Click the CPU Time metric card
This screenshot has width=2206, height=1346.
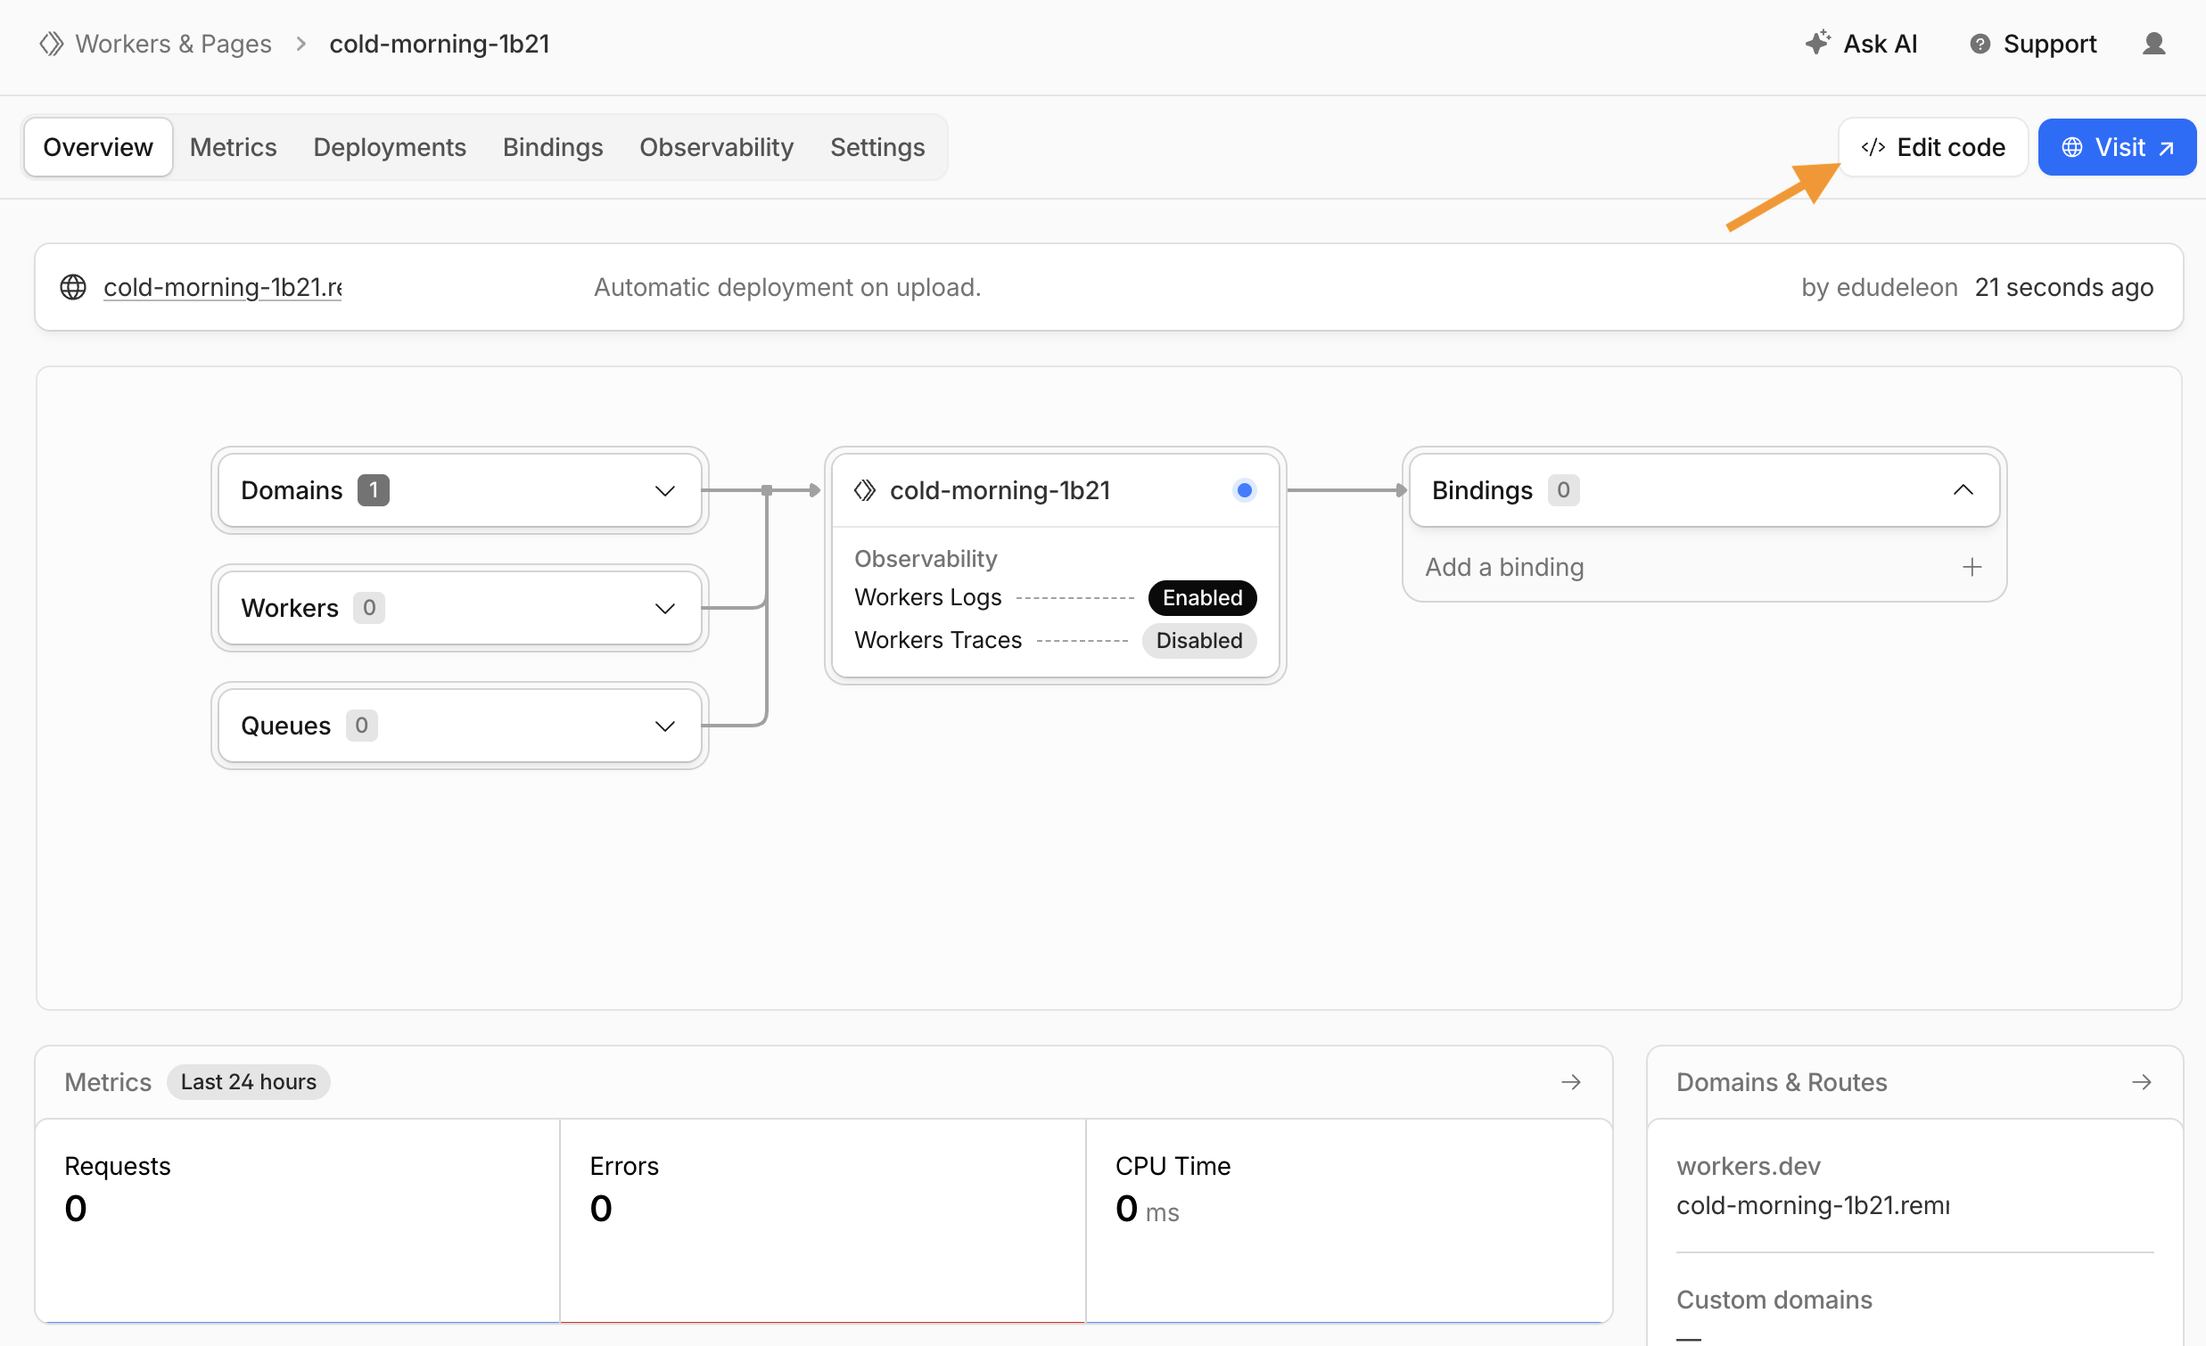pos(1348,1219)
